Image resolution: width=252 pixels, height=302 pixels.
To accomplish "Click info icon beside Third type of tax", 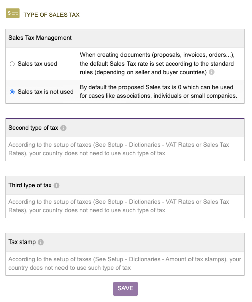I will click(x=56, y=185).
